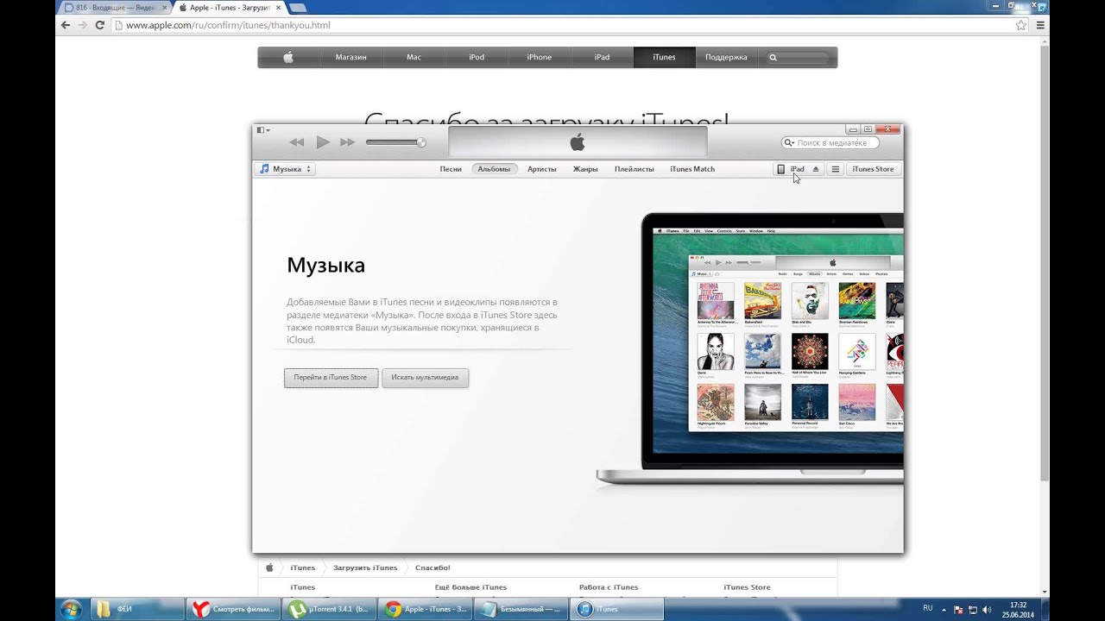Viewport: 1105px width, 621px height.
Task: Click the search magnifier icon in iTunes
Action: pyautogui.click(x=789, y=142)
